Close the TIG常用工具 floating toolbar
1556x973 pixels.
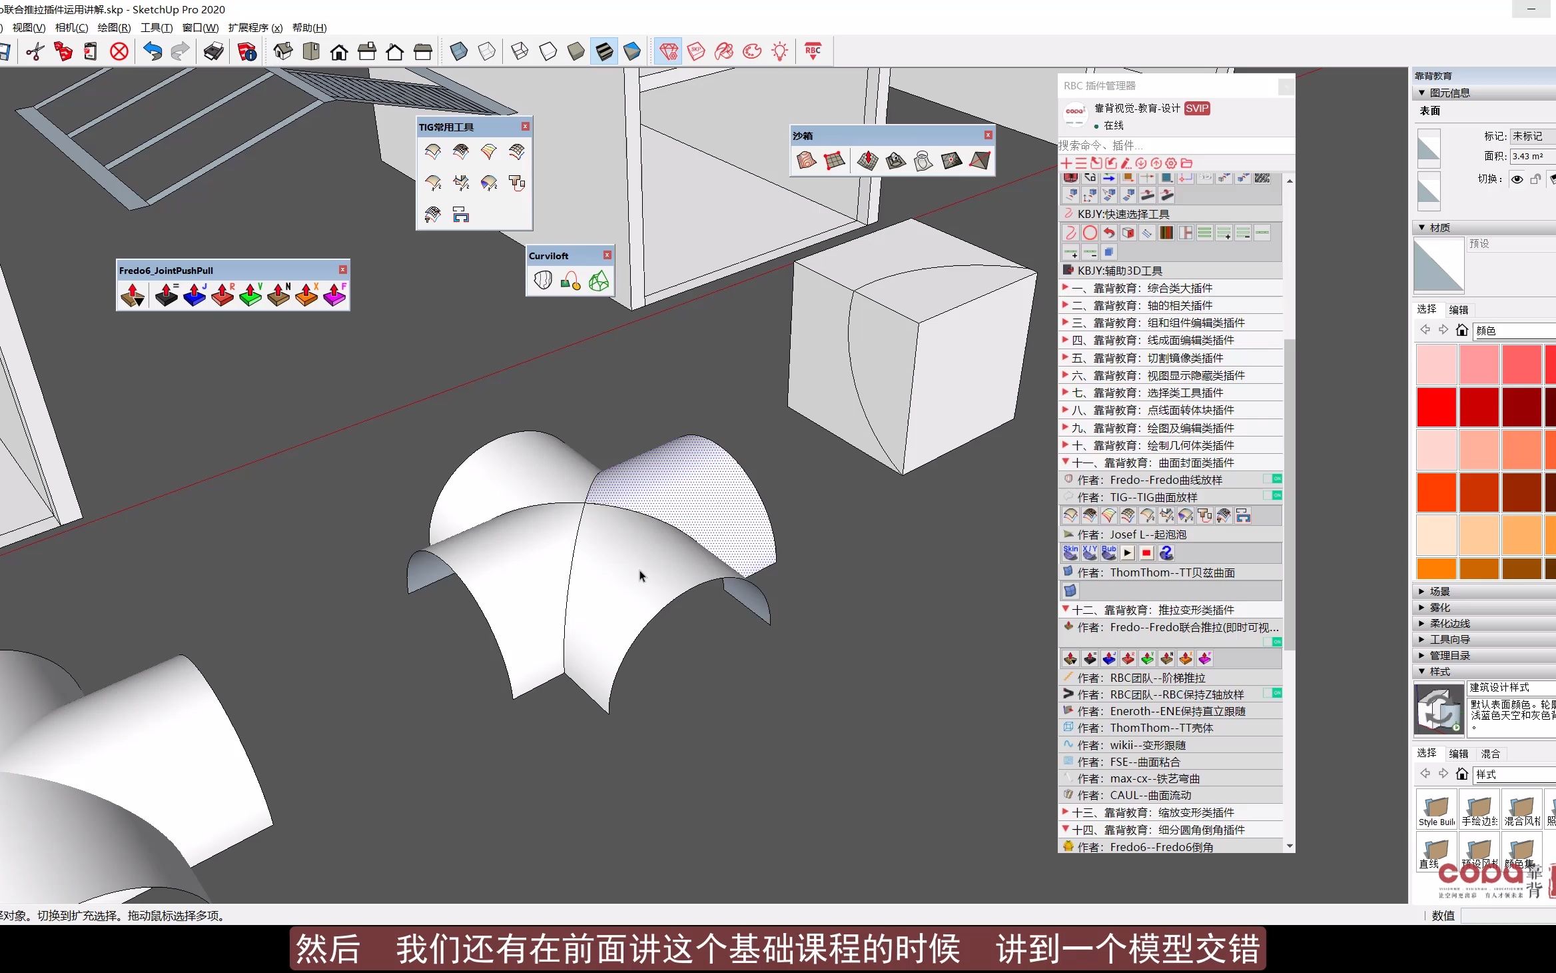pos(525,126)
